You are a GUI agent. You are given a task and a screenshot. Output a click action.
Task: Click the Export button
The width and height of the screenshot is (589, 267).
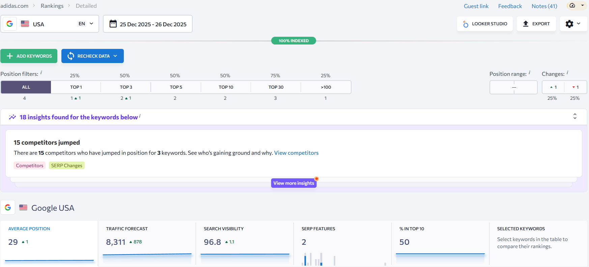click(x=536, y=24)
